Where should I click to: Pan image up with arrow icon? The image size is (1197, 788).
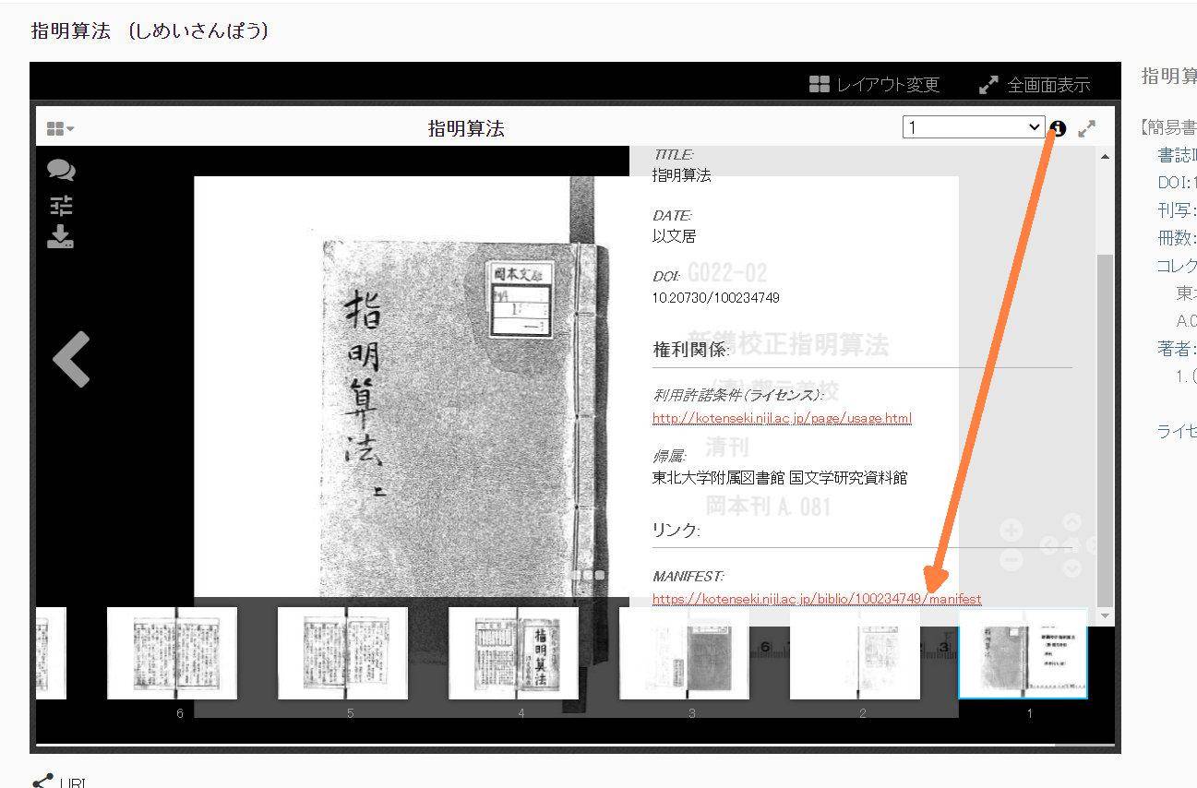pyautogui.click(x=1071, y=523)
